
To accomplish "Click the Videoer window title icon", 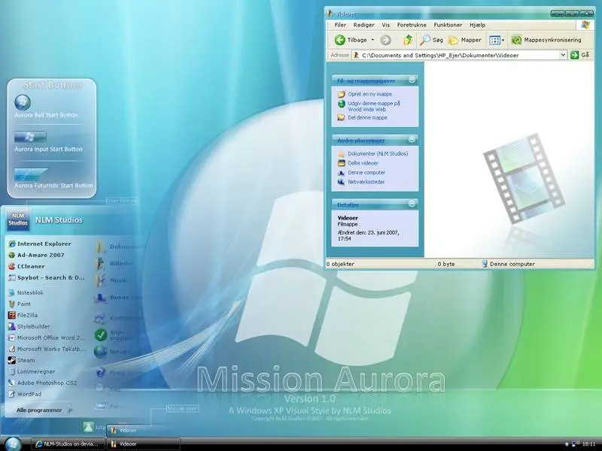I will pyautogui.click(x=330, y=14).
